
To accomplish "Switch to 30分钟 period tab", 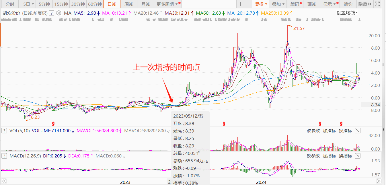I will (x=78, y=4).
